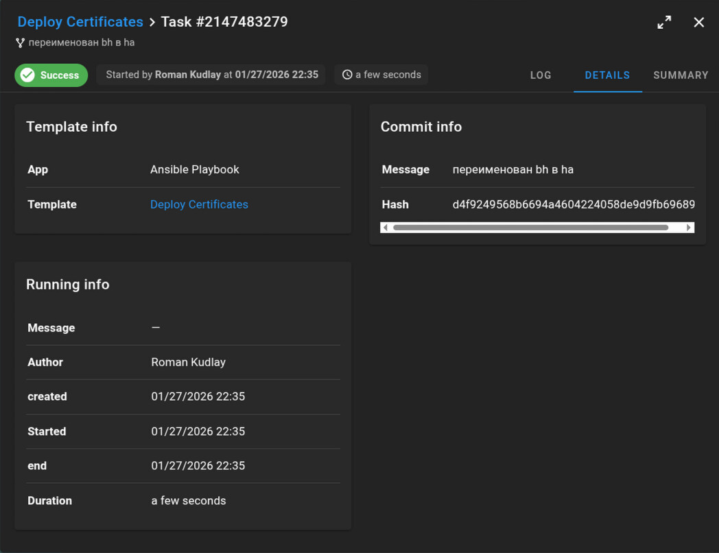The height and width of the screenshot is (553, 719).
Task: Switch to the LOG tab
Action: coord(541,75)
